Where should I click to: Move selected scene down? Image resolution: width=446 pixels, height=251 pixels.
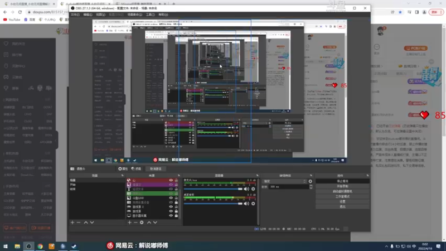[x=92, y=222]
